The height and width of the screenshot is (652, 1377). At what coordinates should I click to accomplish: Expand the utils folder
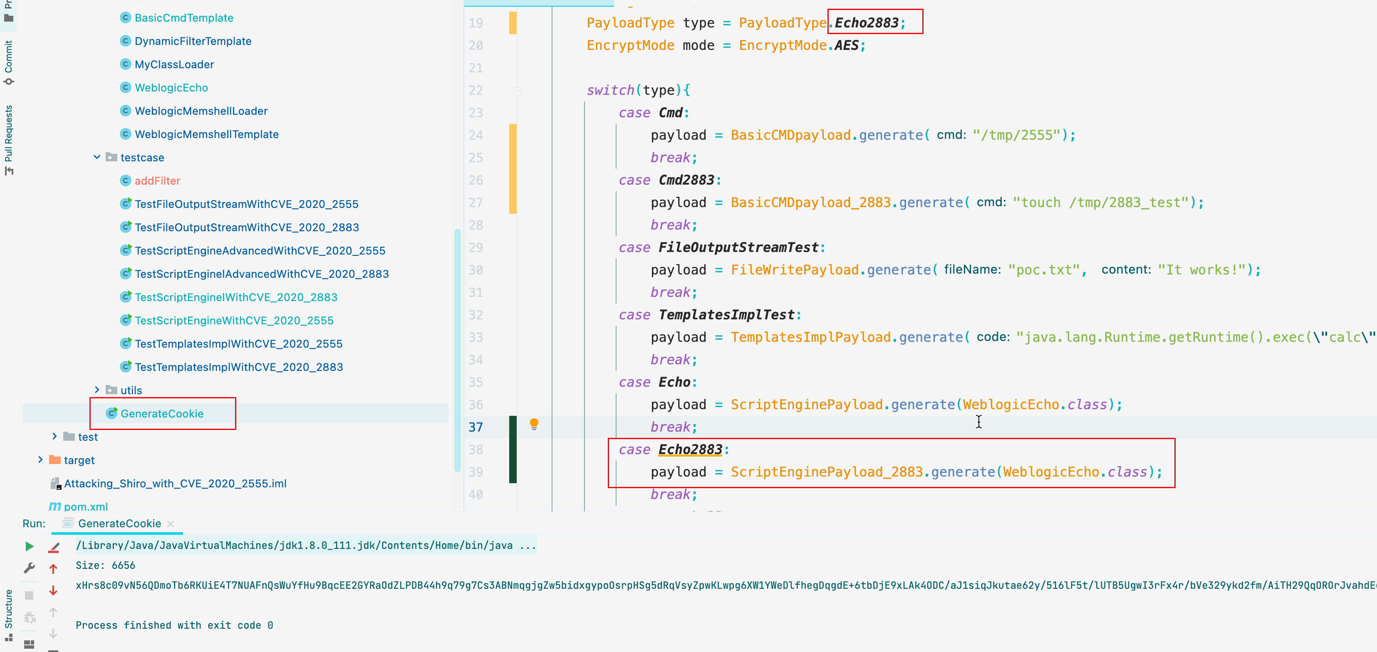point(97,390)
